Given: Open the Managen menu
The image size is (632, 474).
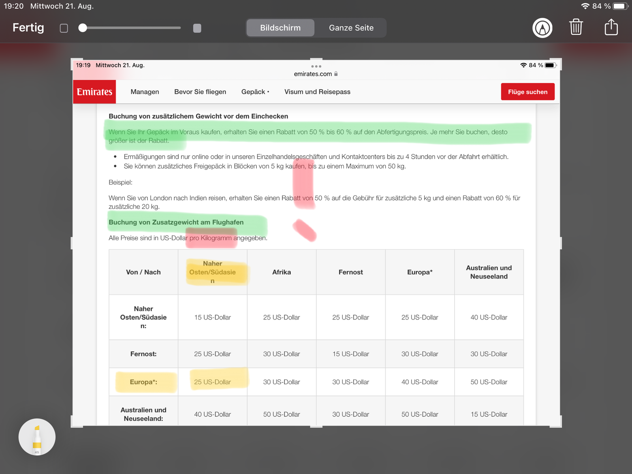Looking at the screenshot, I should [x=145, y=92].
